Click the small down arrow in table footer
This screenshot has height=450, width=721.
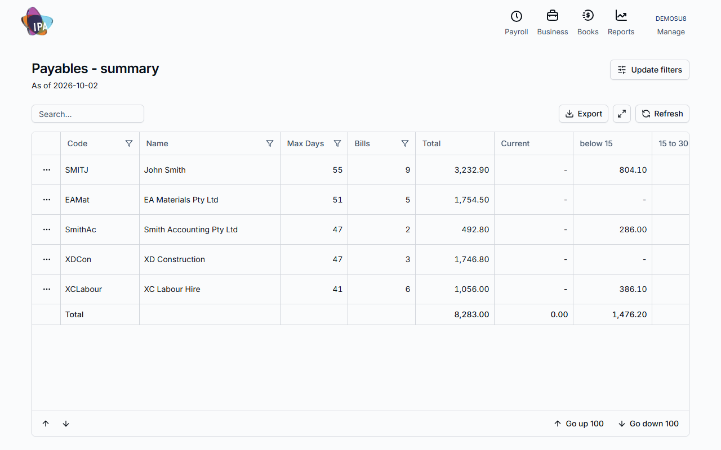pyautogui.click(x=66, y=424)
